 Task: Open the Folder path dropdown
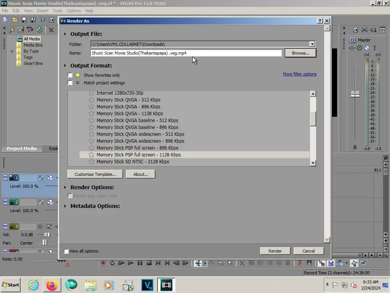coord(312,44)
